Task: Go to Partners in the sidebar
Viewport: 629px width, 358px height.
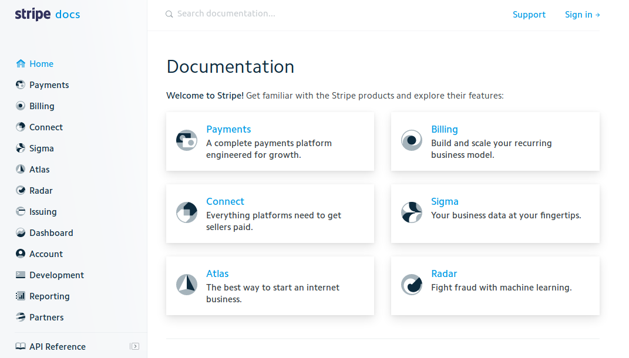Action: click(x=46, y=317)
